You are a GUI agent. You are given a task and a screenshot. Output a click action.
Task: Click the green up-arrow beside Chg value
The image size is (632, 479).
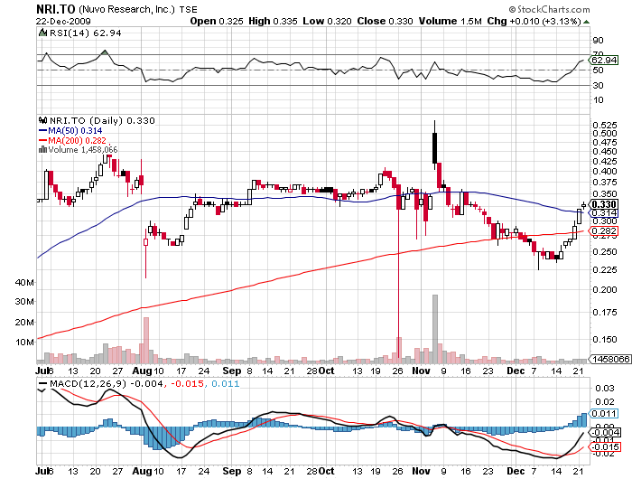(586, 22)
